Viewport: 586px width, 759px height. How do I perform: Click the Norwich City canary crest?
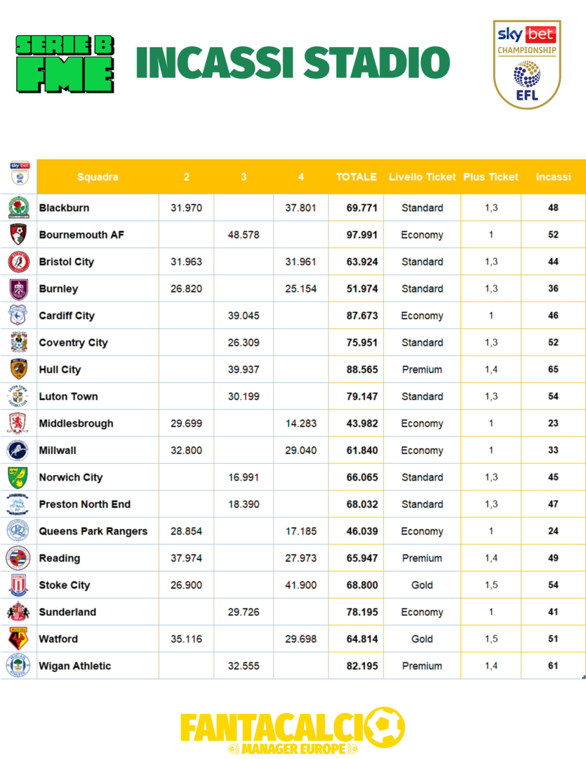(x=18, y=477)
